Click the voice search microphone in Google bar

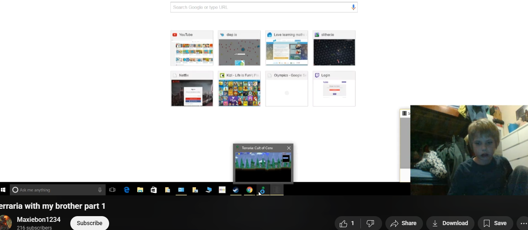353,7
